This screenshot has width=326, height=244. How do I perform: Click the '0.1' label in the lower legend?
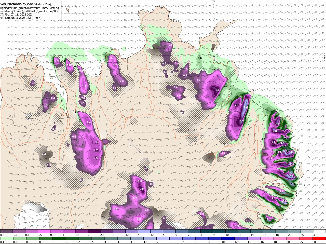2,242
